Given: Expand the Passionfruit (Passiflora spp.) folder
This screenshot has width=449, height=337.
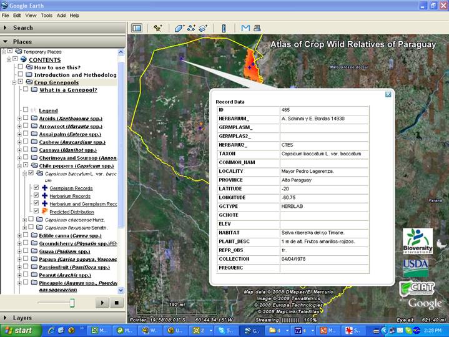Looking at the screenshot, I should pos(19,268).
